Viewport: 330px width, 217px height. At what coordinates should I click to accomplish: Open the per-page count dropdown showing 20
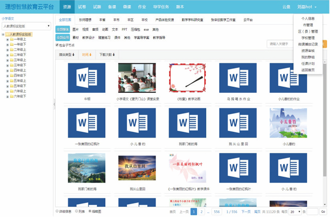coord(295,212)
